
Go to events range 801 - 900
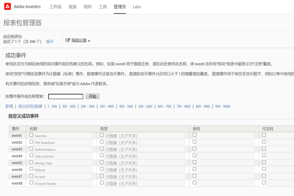point(203,106)
